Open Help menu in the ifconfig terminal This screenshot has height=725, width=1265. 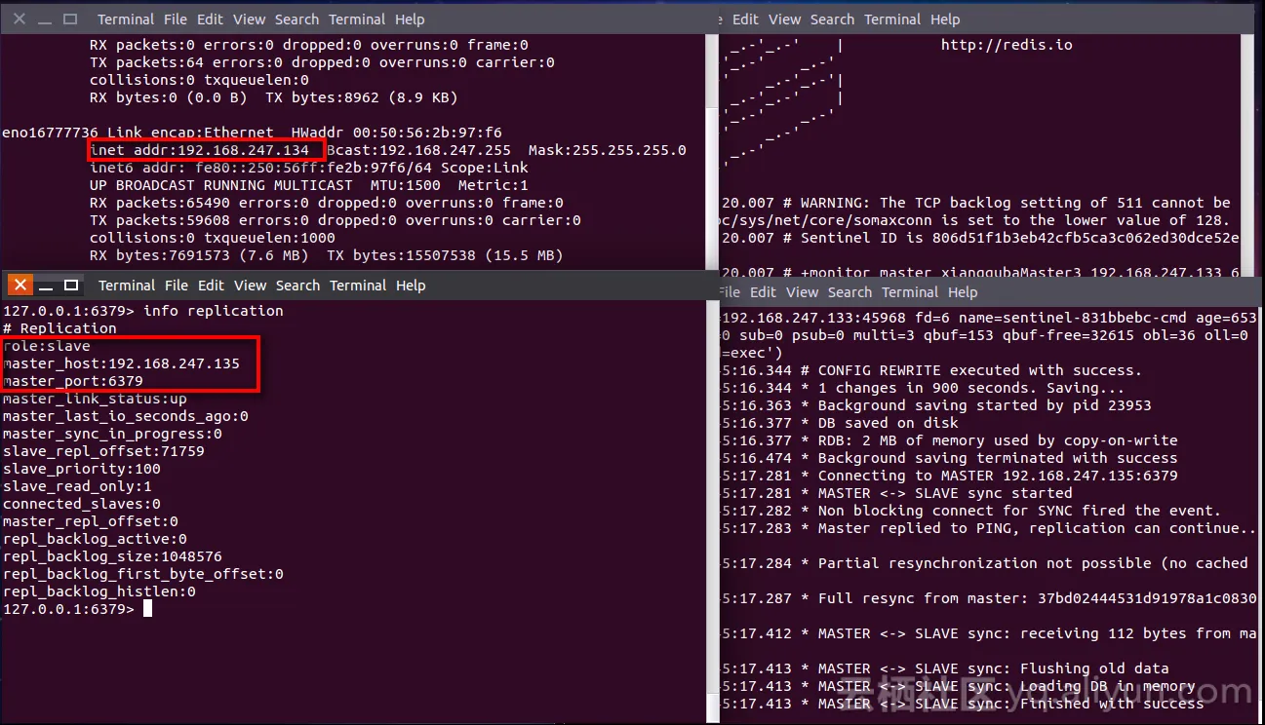[x=410, y=19]
